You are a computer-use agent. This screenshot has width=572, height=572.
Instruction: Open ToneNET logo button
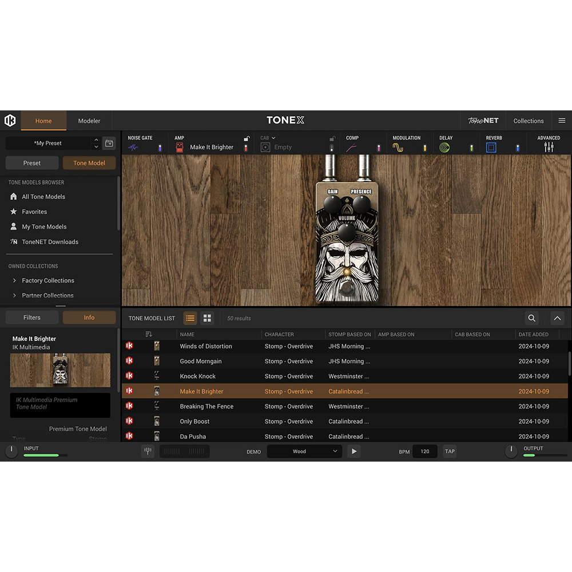pos(483,120)
